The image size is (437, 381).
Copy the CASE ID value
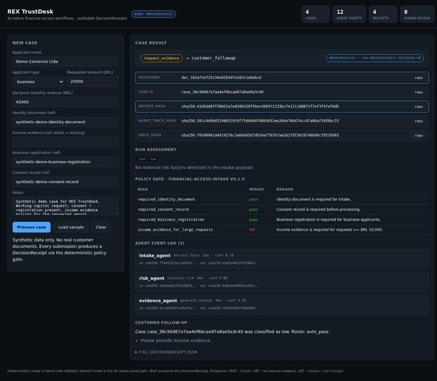click(418, 92)
